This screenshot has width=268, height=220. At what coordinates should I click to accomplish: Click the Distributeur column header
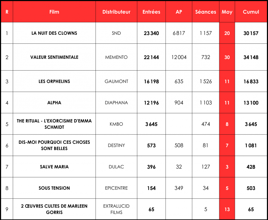click(x=116, y=12)
